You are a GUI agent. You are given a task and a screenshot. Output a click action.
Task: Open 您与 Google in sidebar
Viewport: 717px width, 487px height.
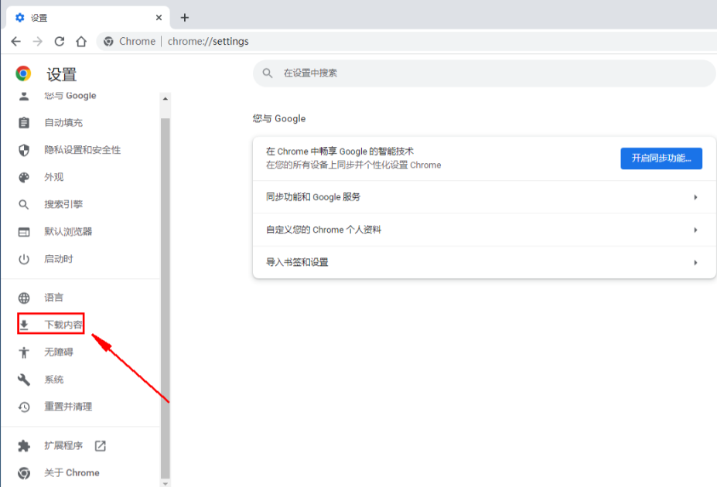(70, 96)
